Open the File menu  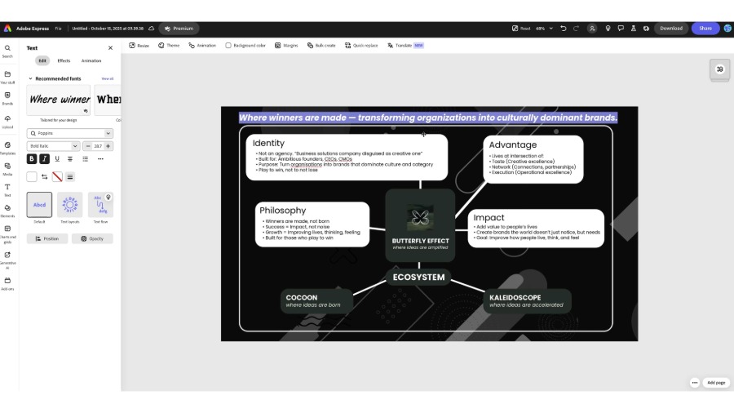[x=58, y=28]
